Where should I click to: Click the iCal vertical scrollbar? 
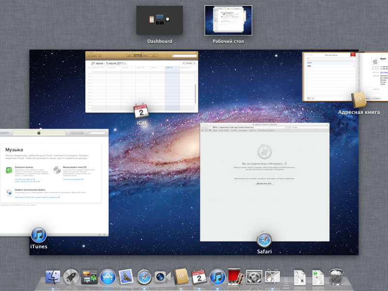coord(195,94)
